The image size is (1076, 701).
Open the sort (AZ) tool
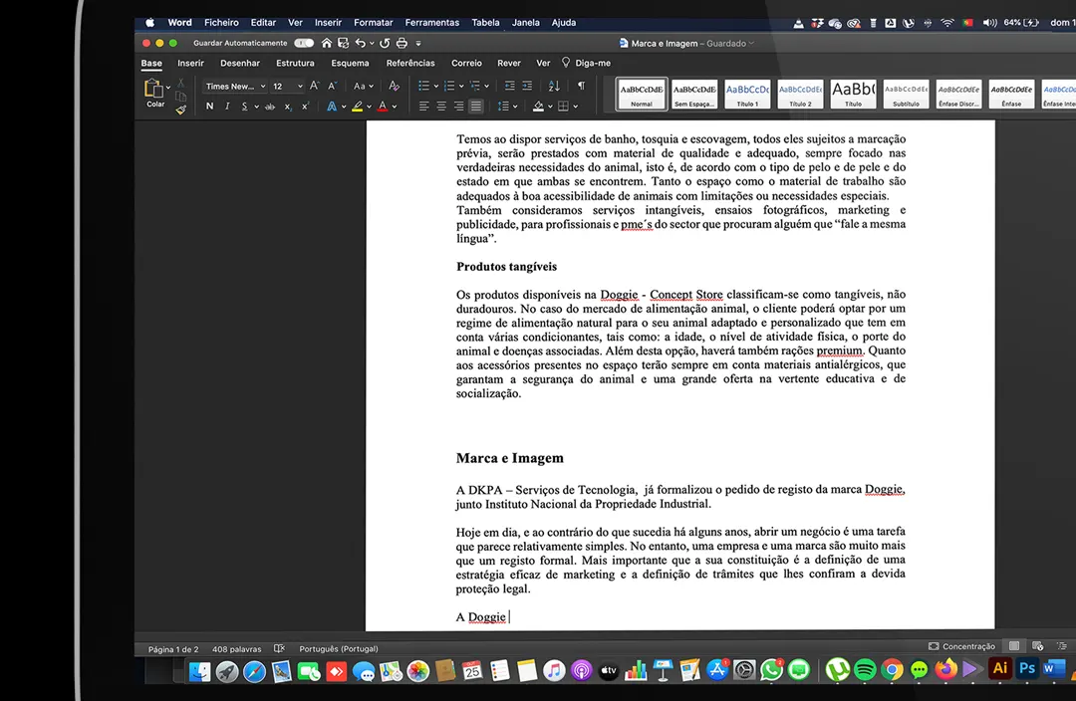click(554, 86)
